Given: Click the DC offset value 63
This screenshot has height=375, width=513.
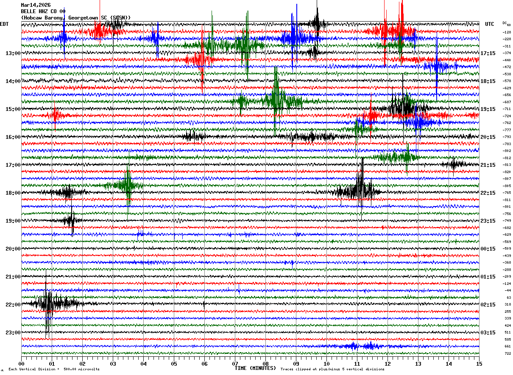Looking at the screenshot, I should (509, 298).
